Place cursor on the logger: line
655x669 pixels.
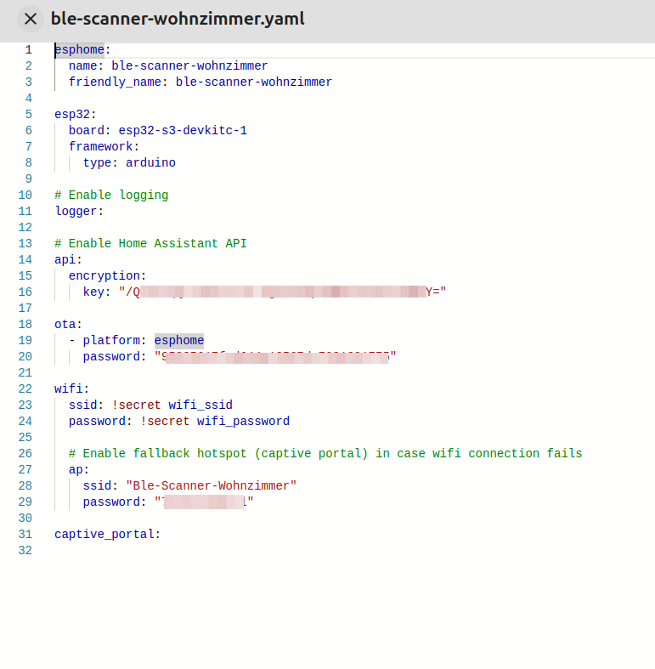(79, 211)
